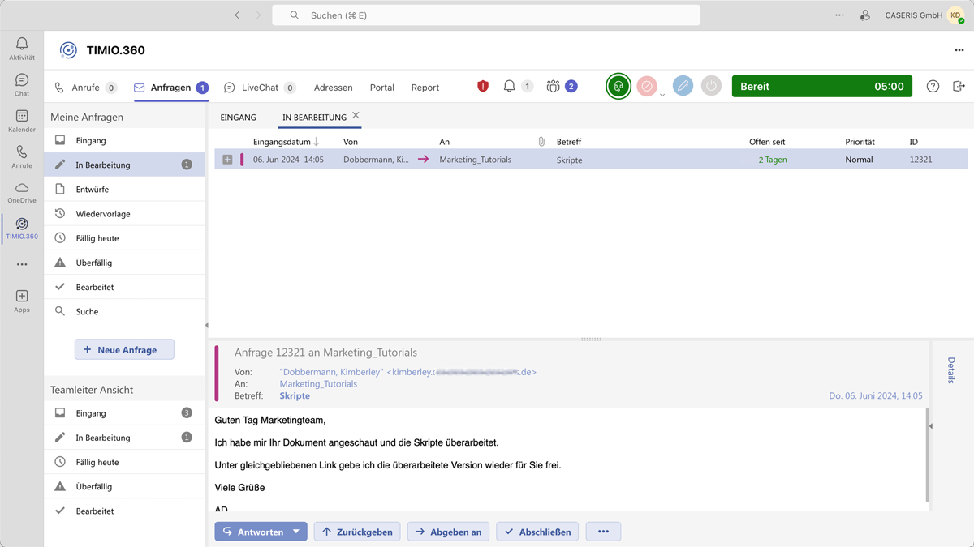Expand the pause reason dropdown chevron
The width and height of the screenshot is (974, 547).
click(662, 95)
